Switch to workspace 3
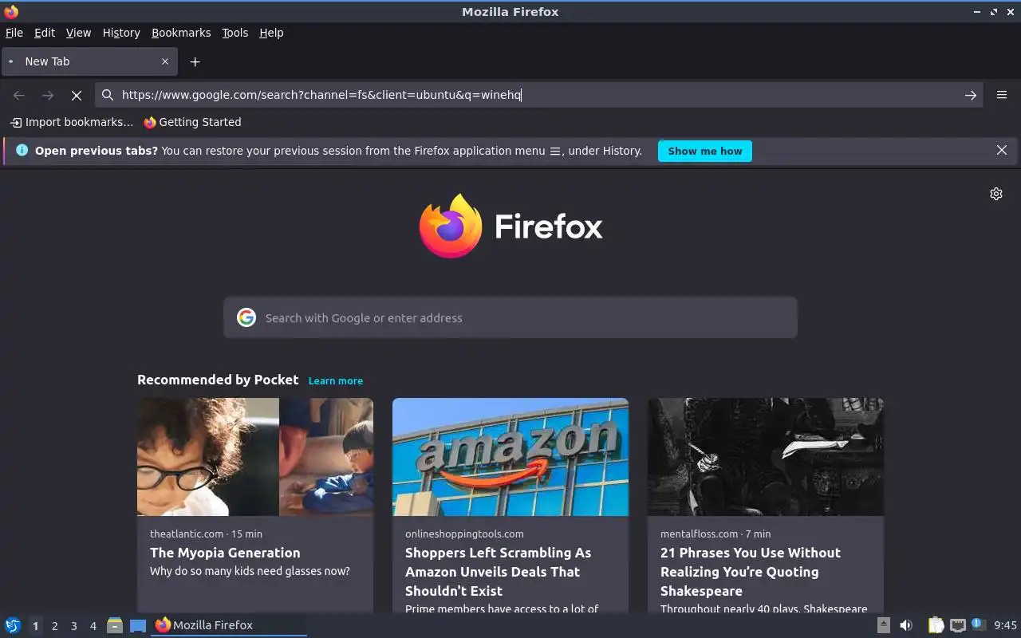The height and width of the screenshot is (638, 1021). pyautogui.click(x=73, y=626)
